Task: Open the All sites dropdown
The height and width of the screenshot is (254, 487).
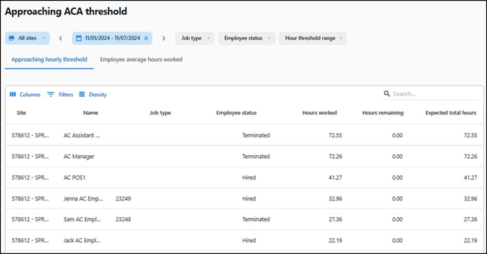Action: point(27,38)
